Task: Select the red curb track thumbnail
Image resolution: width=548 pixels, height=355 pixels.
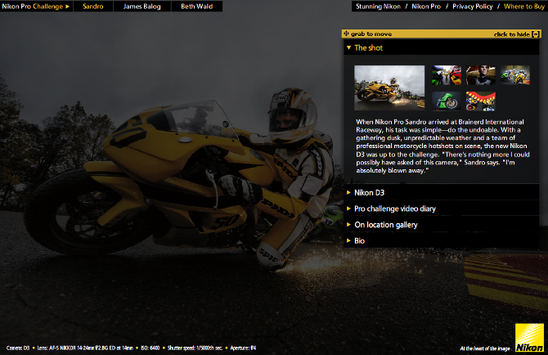Action: tap(481, 101)
